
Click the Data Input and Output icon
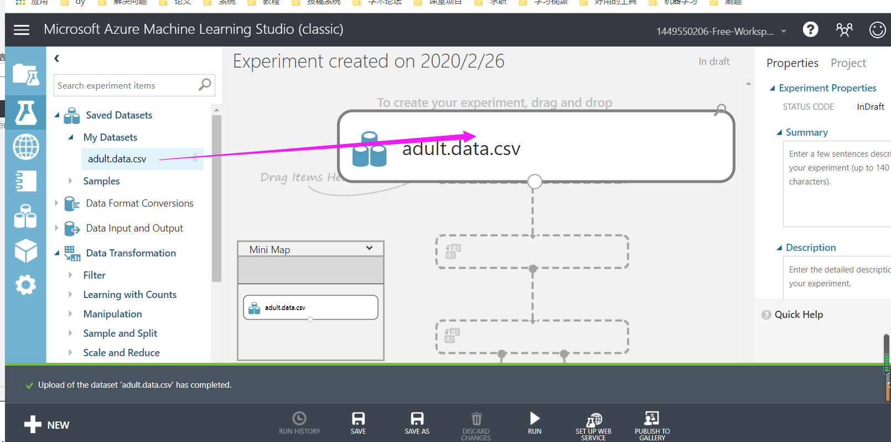72,228
